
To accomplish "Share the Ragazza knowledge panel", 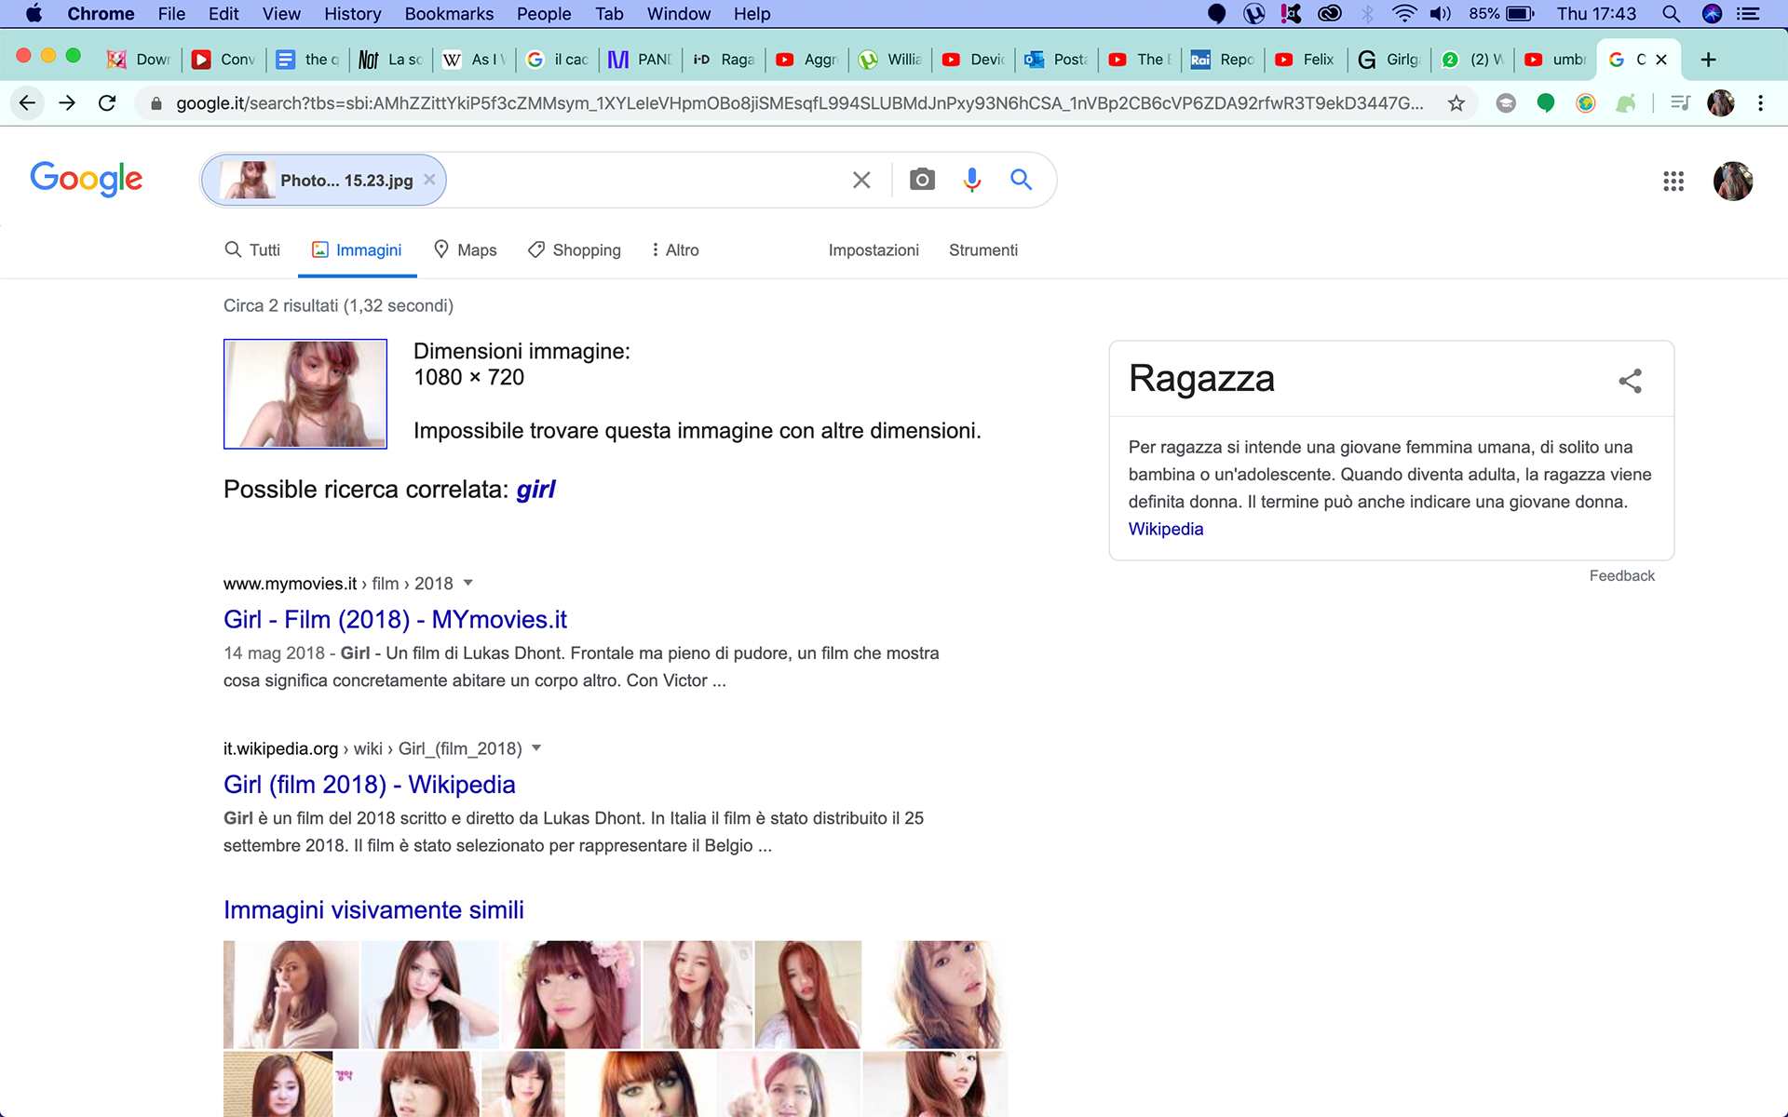I will (x=1631, y=381).
